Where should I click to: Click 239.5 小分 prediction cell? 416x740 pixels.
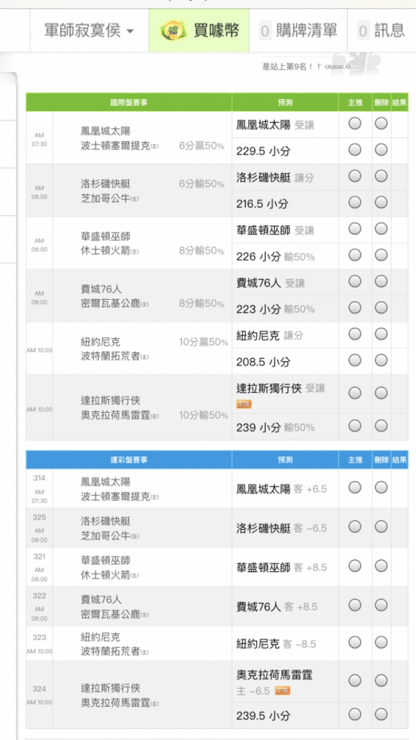point(285,716)
